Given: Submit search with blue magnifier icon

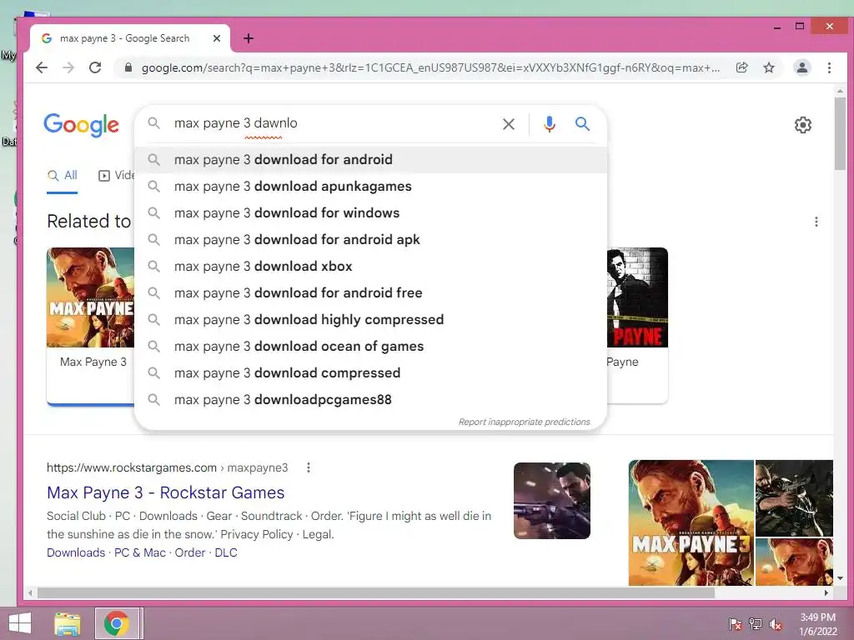Looking at the screenshot, I should [583, 123].
